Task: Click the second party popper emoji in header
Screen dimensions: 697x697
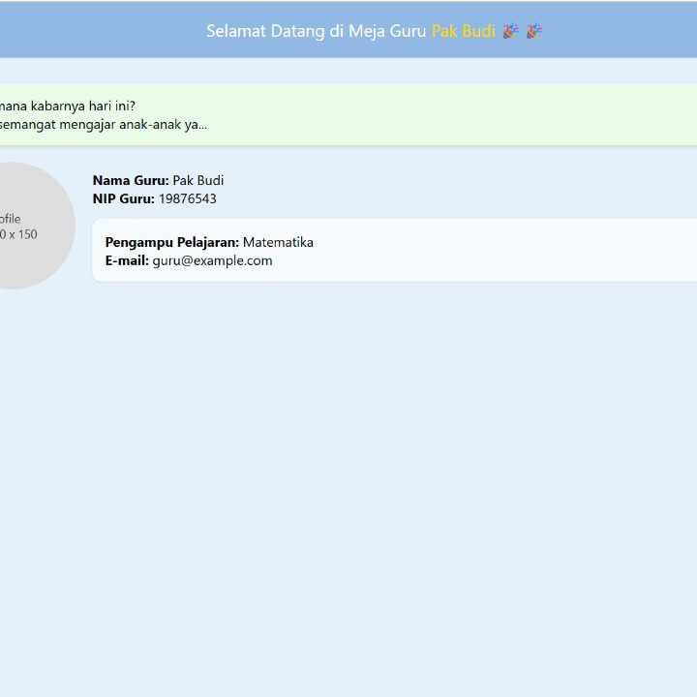Action: point(534,31)
